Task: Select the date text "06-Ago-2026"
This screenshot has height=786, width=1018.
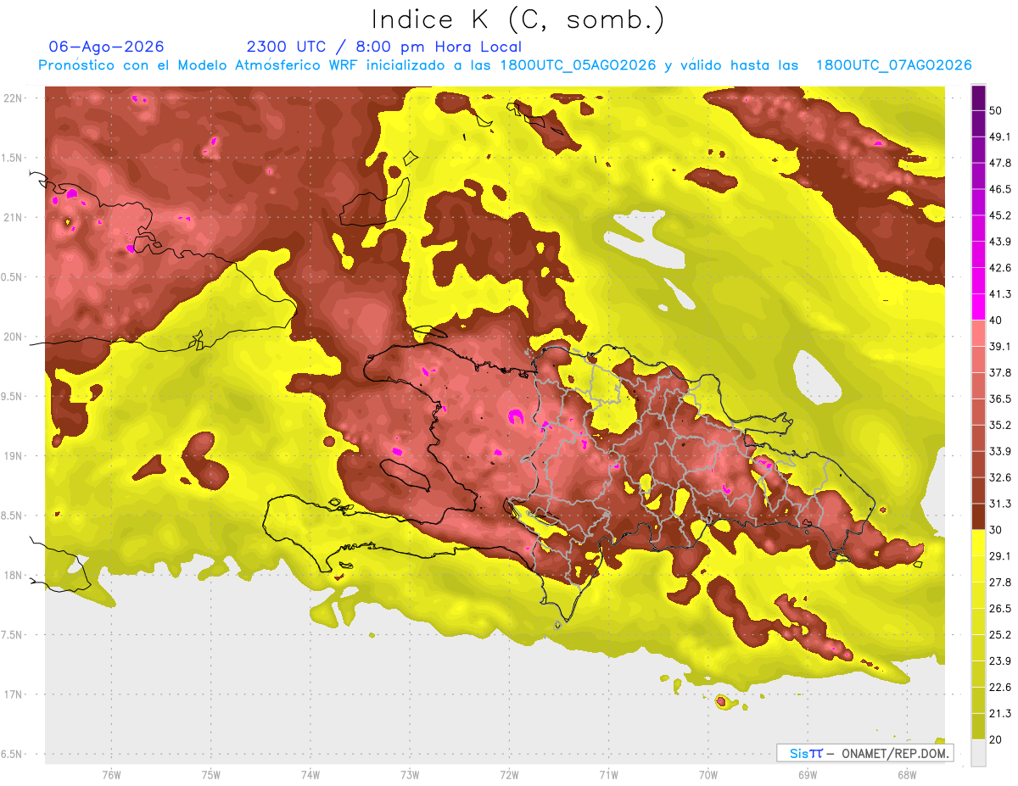Action: point(107,47)
